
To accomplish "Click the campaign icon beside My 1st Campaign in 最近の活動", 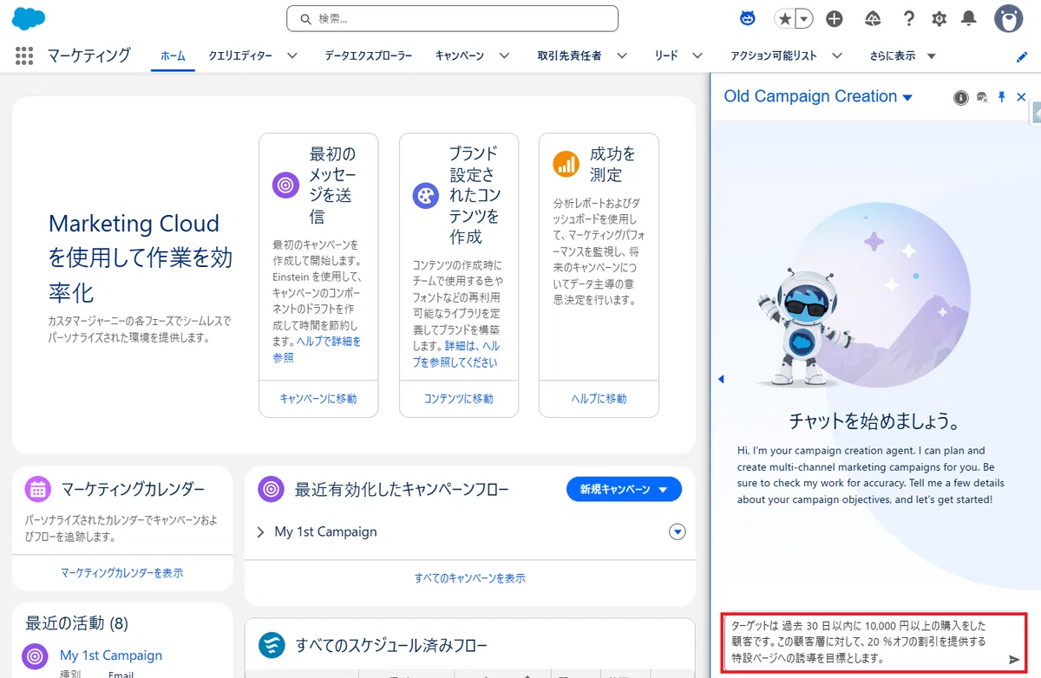I will click(35, 656).
